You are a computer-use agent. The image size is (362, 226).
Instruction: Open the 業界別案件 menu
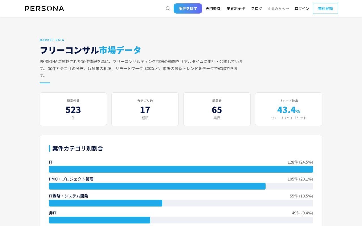236,8
